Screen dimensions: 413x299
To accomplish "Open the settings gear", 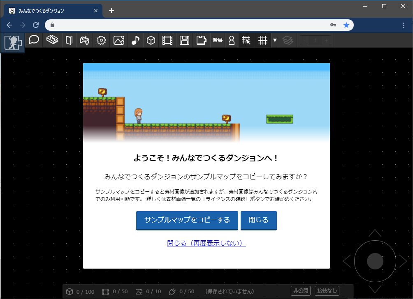I will (102, 40).
